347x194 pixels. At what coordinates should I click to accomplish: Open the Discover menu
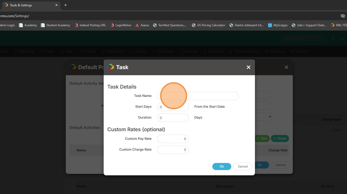coord(300,51)
